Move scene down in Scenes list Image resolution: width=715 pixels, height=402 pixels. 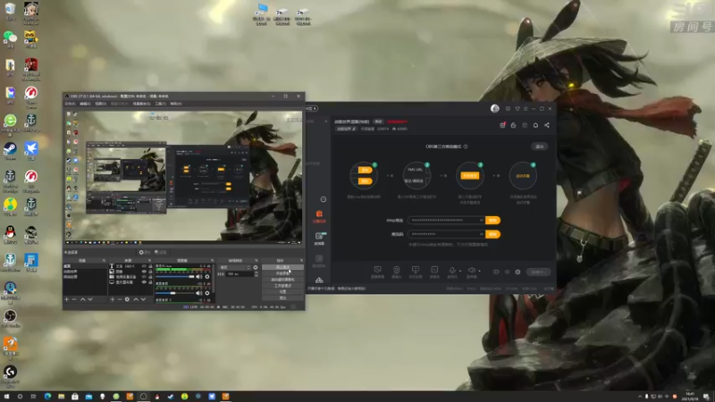coord(90,299)
